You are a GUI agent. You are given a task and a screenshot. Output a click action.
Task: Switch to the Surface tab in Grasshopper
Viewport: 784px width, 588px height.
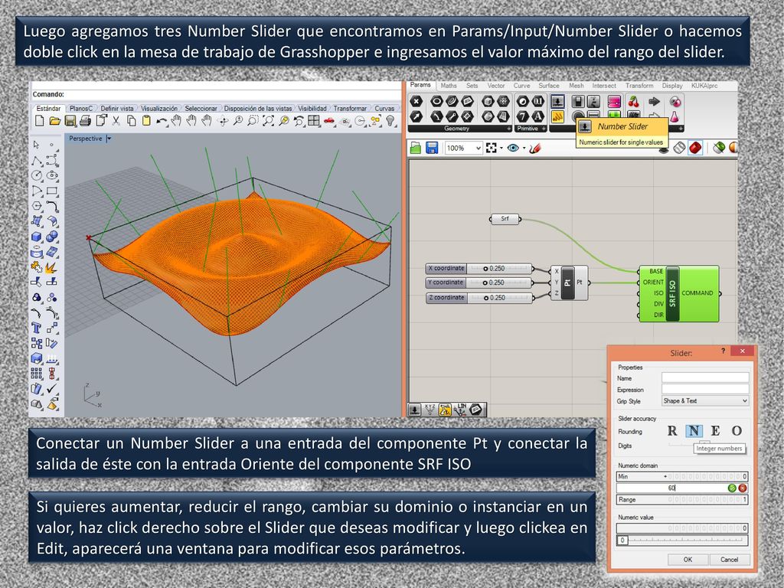point(548,86)
